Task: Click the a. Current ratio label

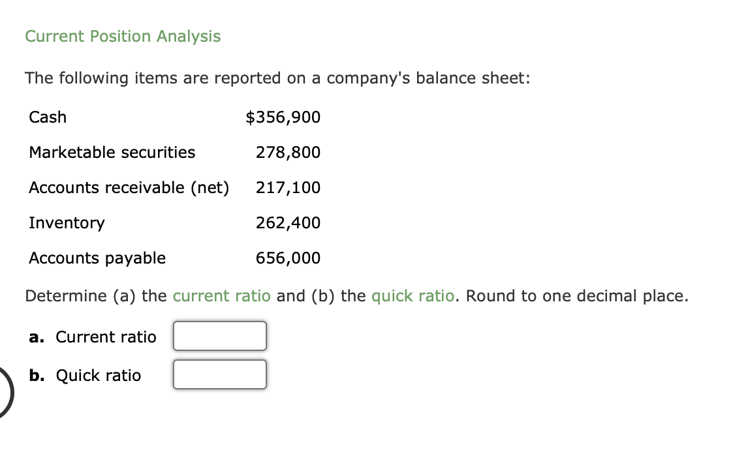Action: coord(93,337)
